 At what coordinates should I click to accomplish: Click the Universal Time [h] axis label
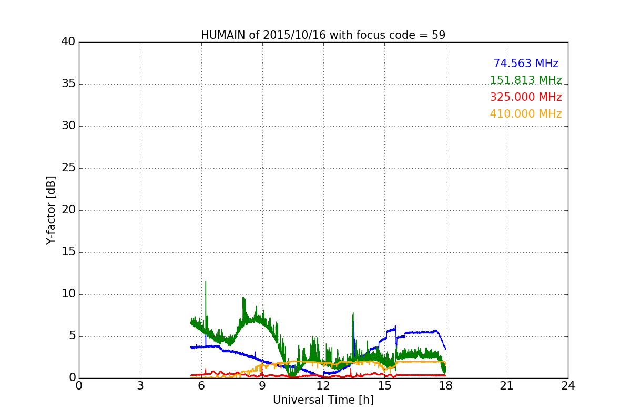point(323,400)
